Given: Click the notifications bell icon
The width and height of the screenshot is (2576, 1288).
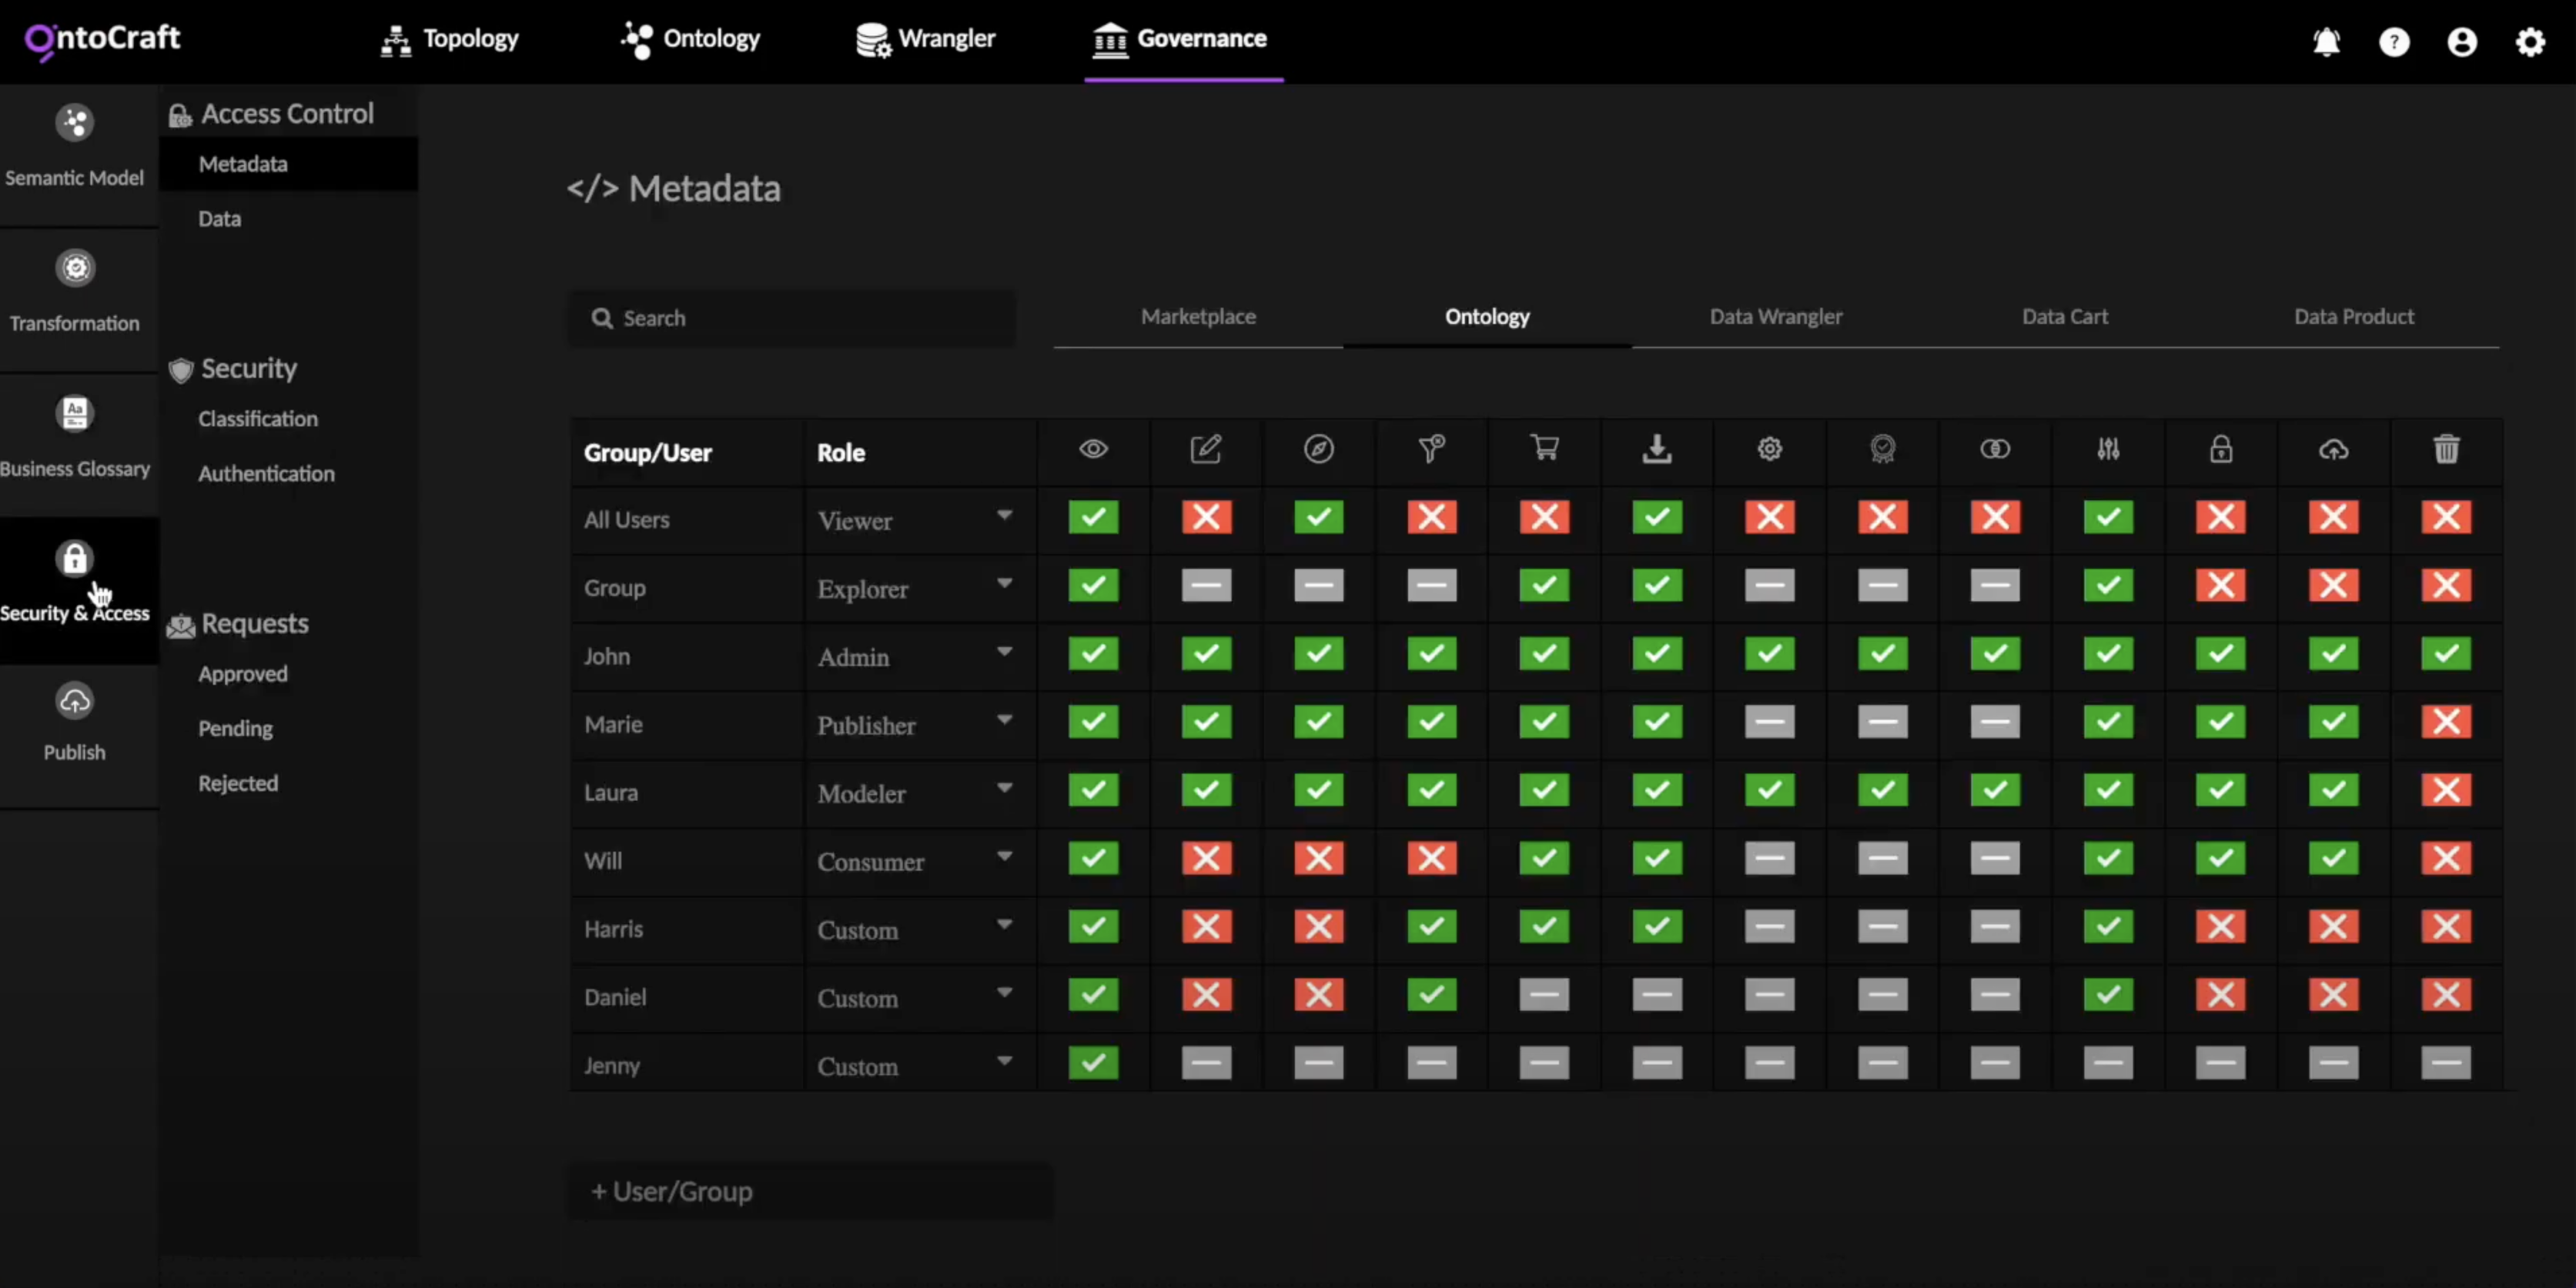Looking at the screenshot, I should pyautogui.click(x=2326, y=42).
